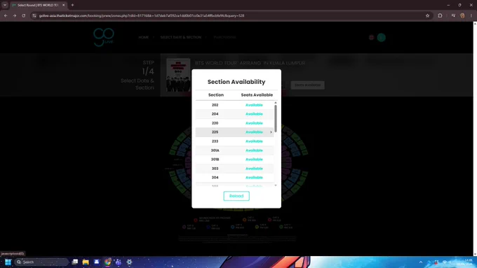Click the section list scrollbar thumb
This screenshot has width=477, height=268.
coord(276,118)
